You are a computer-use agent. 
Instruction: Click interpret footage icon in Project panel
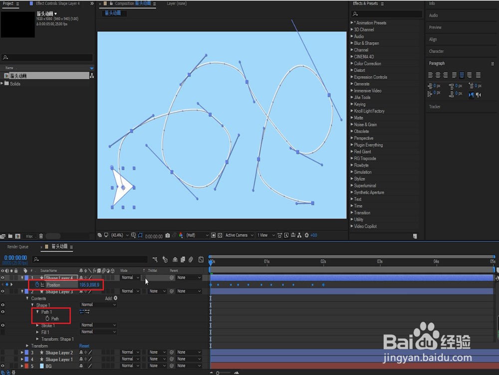[x=3, y=236]
